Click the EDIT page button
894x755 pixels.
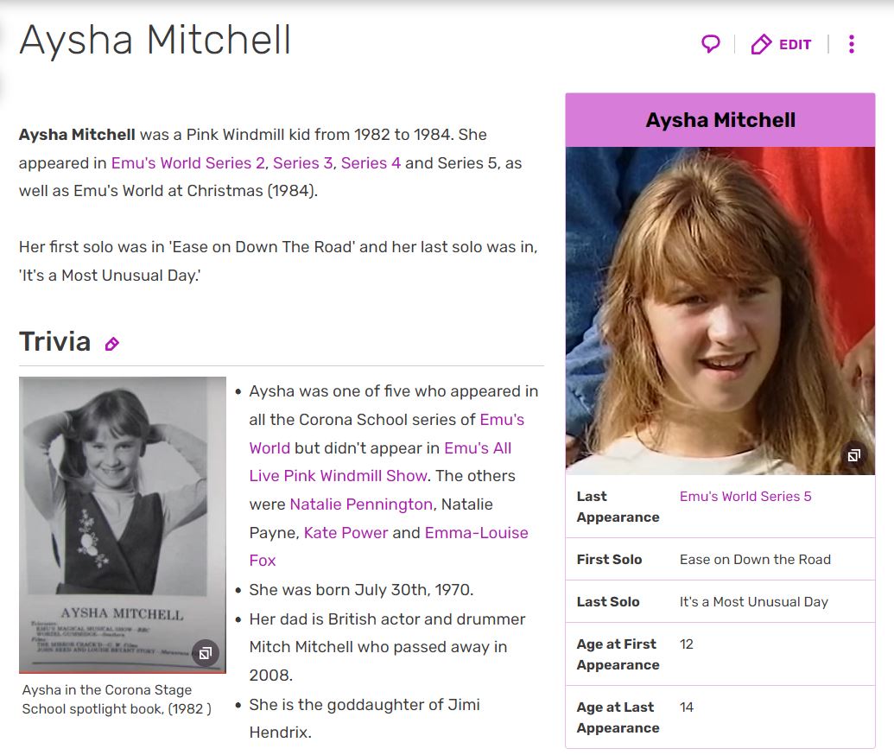click(x=781, y=44)
